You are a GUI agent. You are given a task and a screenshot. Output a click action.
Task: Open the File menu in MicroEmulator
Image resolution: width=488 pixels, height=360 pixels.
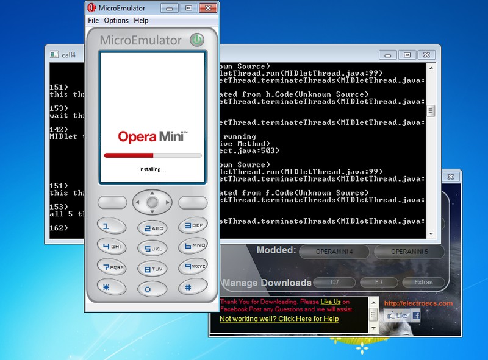click(x=93, y=20)
